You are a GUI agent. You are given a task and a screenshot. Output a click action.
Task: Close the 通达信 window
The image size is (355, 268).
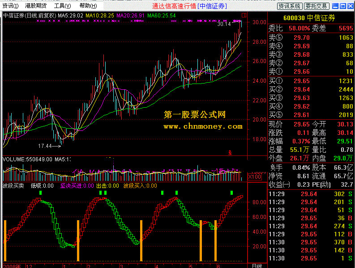351,6
